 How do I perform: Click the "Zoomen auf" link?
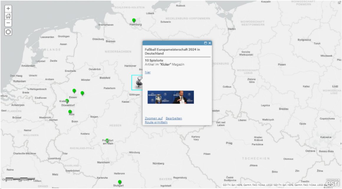click(154, 118)
